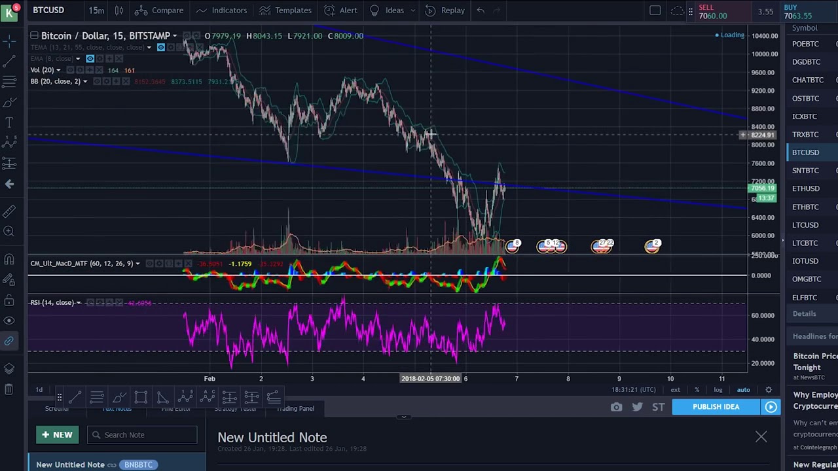Close the note editor with the X

(761, 436)
